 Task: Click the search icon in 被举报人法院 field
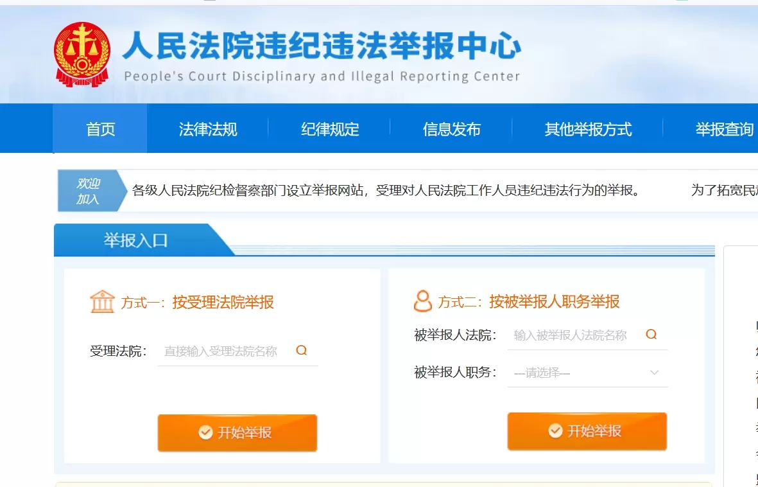click(651, 335)
